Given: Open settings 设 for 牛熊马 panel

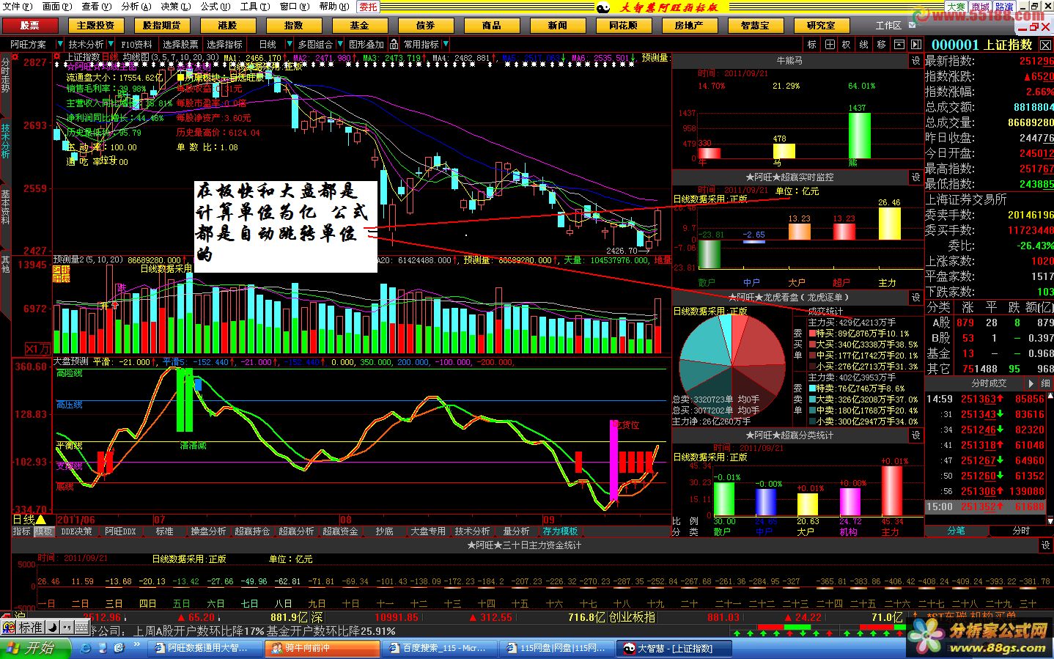Looking at the screenshot, I should 916,61.
